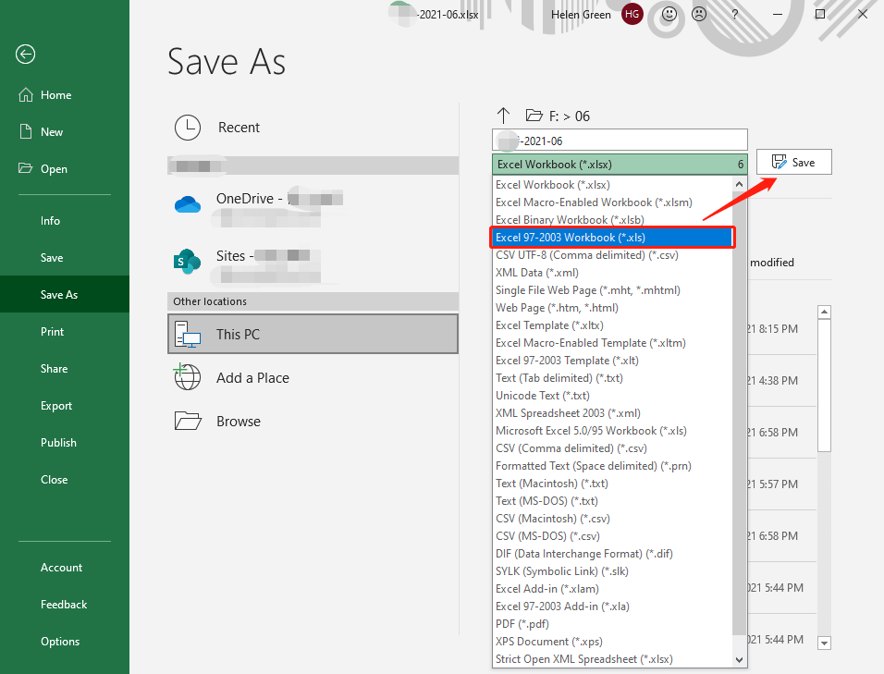Choose Excel 97-2003 Workbook (*.xls) format
The height and width of the screenshot is (674, 884).
tap(612, 238)
